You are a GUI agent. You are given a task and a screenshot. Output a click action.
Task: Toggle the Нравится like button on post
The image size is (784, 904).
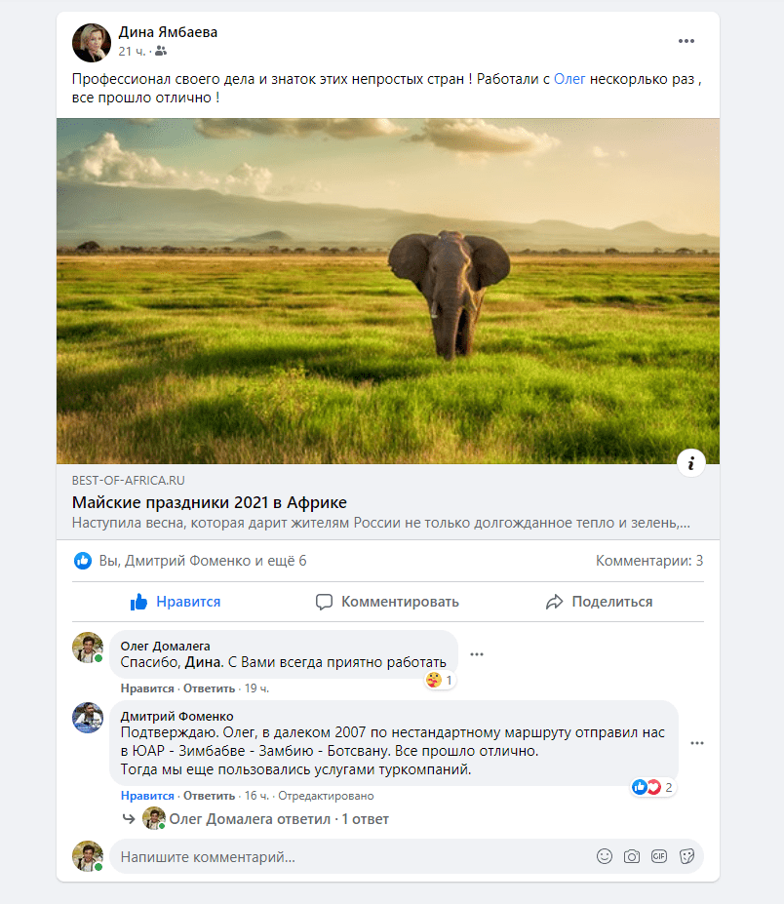(x=176, y=602)
